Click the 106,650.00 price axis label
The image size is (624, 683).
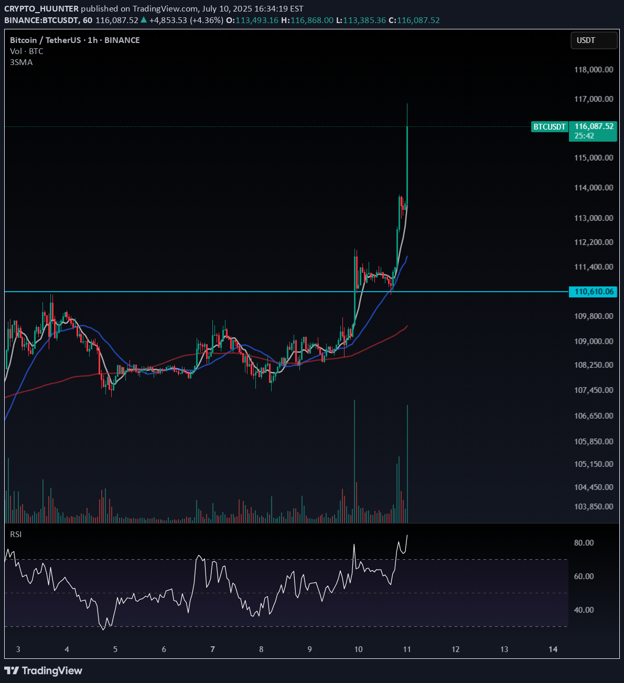[x=594, y=415]
